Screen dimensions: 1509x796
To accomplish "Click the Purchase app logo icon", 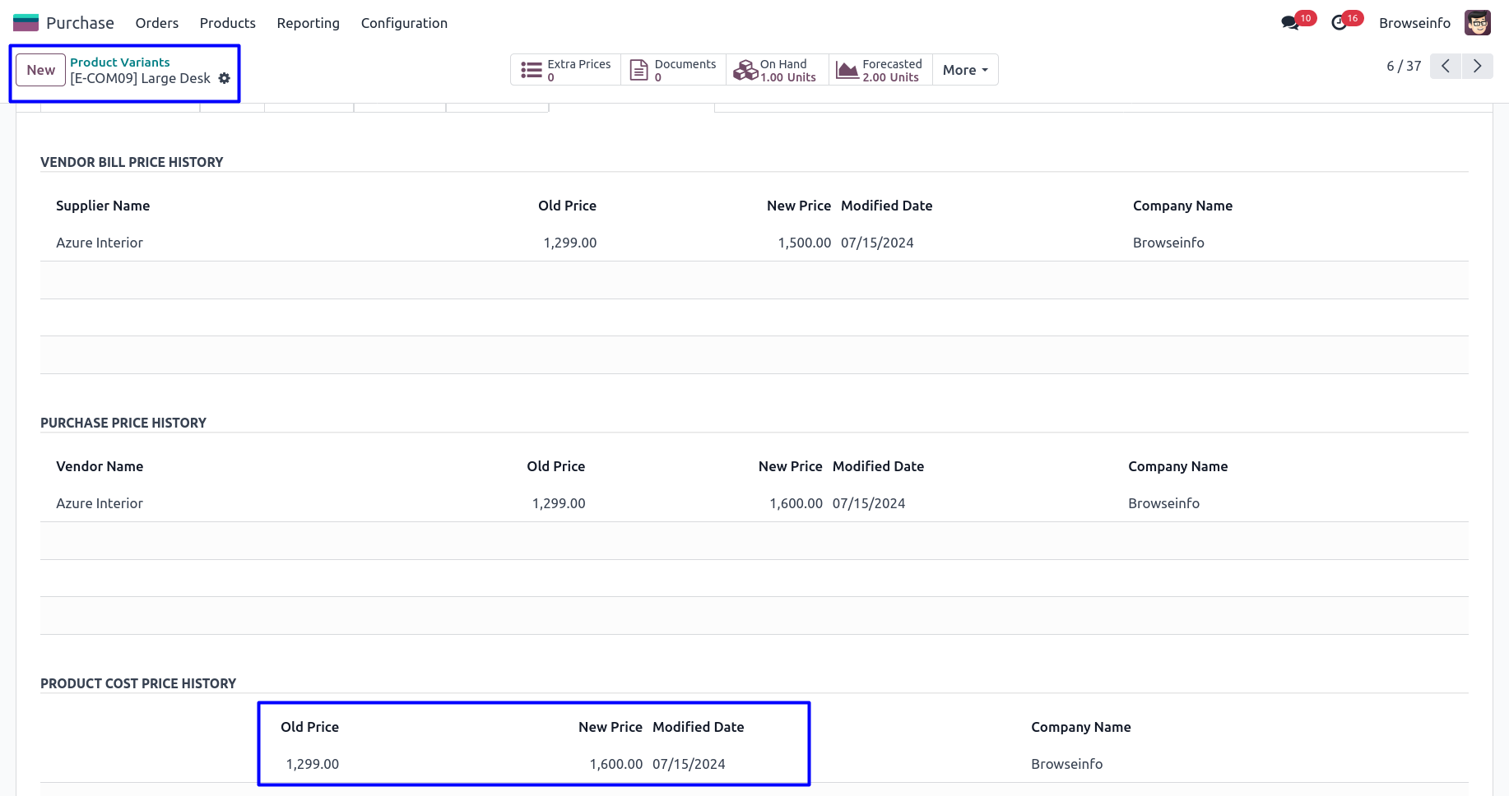I will (x=26, y=23).
